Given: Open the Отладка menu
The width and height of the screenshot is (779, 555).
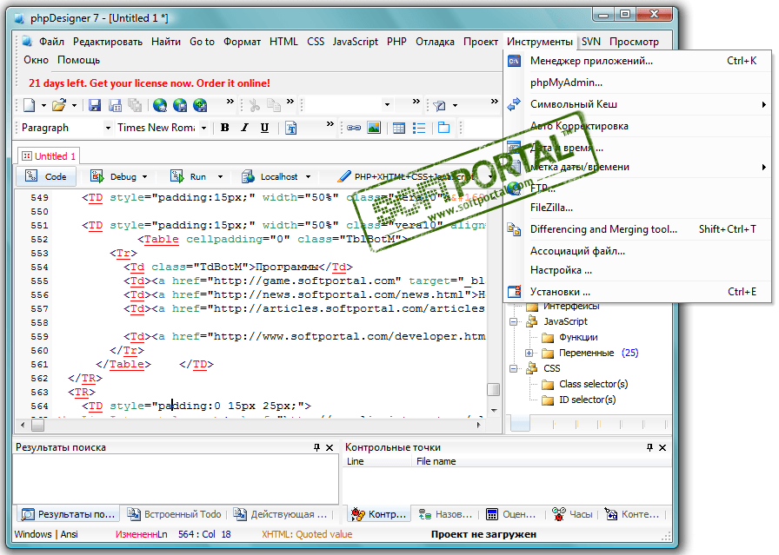Looking at the screenshot, I should (436, 42).
